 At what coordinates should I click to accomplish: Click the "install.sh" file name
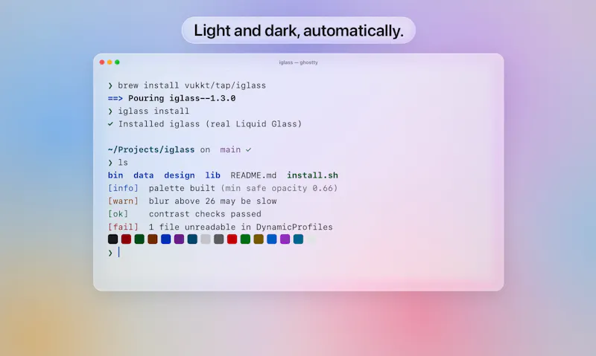click(312, 175)
